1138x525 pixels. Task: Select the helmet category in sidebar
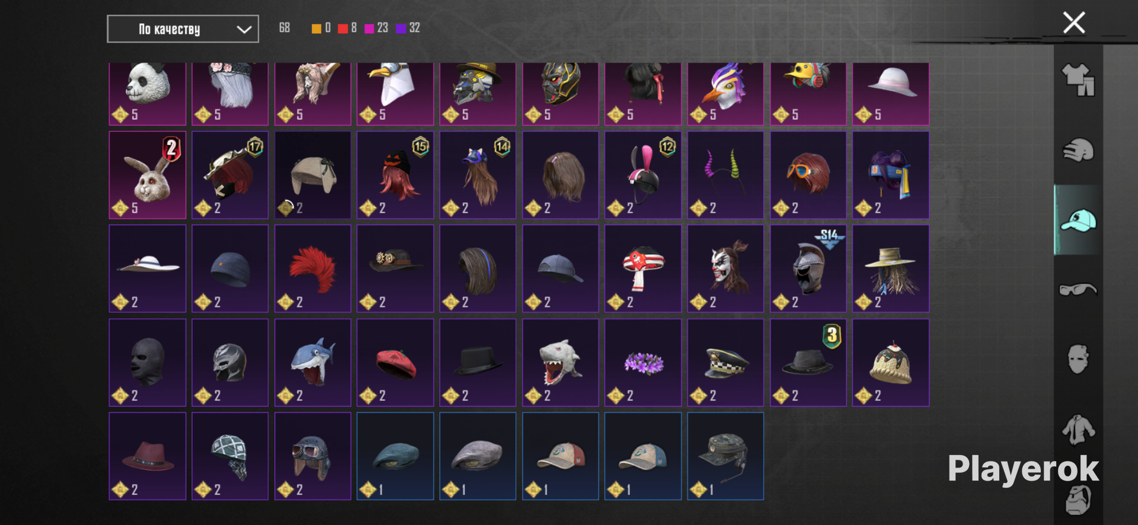pos(1078,150)
